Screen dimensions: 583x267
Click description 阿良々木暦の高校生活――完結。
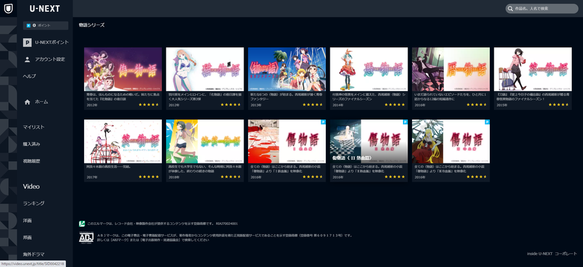point(109,167)
